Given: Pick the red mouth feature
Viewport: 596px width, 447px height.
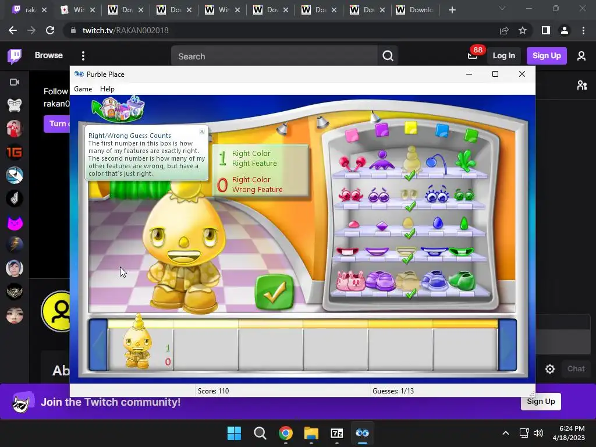Looking at the screenshot, I should coord(347,251).
